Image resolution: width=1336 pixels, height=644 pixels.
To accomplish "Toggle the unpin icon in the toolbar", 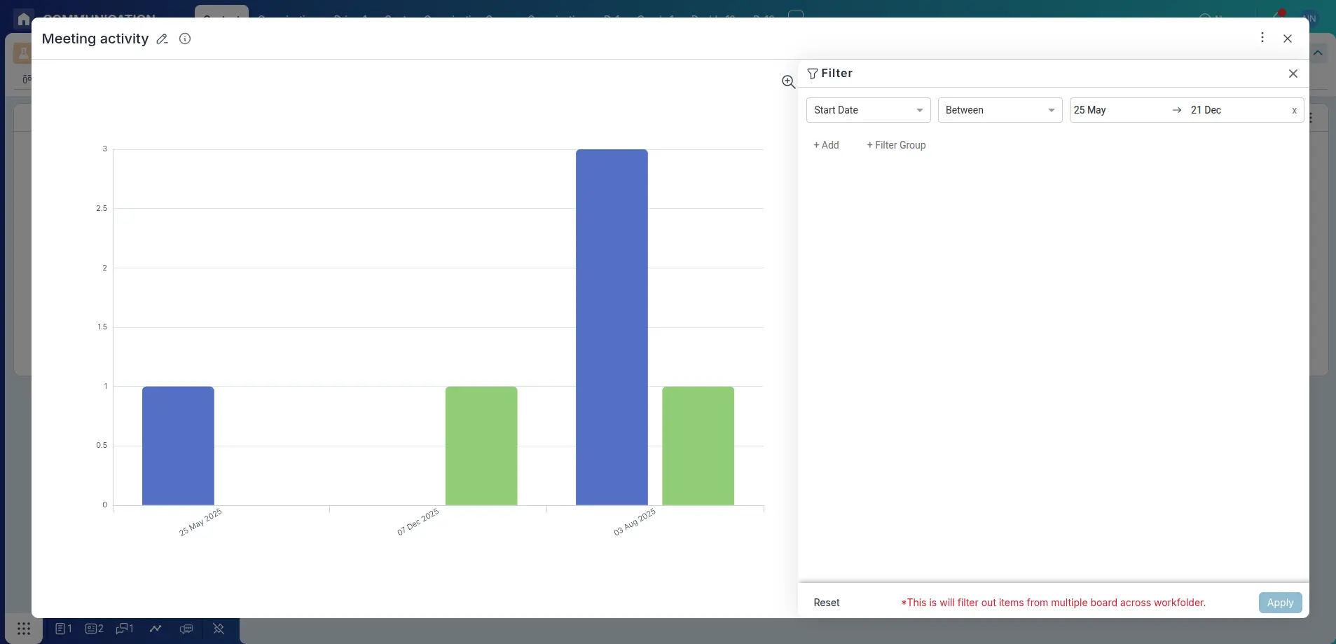I will tap(218, 629).
